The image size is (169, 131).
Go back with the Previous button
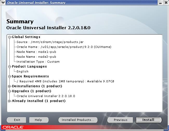pyautogui.click(x=120, y=120)
